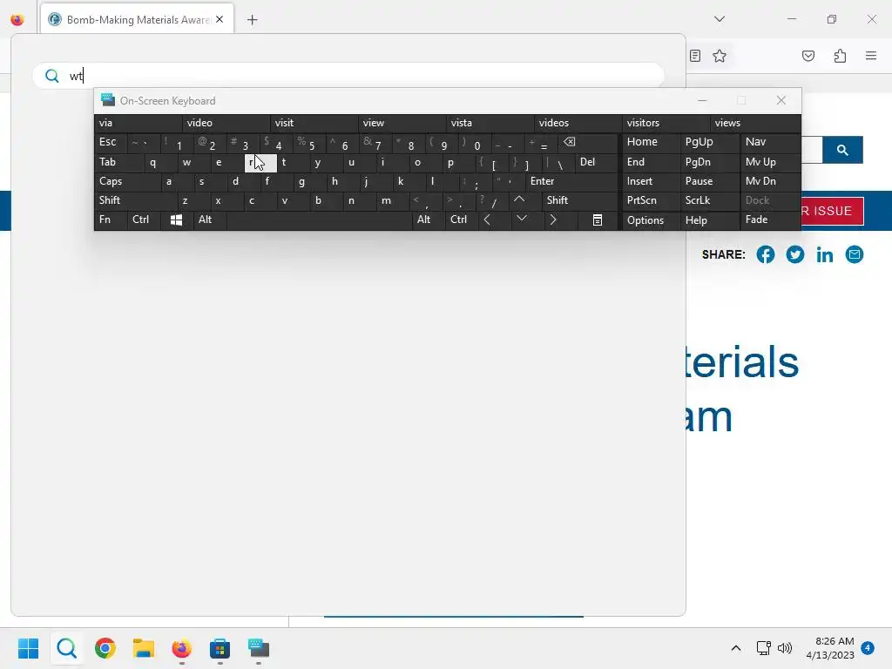The width and height of the screenshot is (892, 669).
Task: Click the up arrow key on keyboard
Action: point(519,200)
